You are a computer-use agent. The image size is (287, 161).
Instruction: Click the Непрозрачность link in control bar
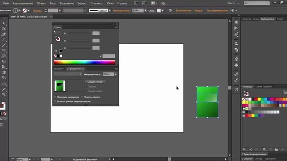click(122, 11)
